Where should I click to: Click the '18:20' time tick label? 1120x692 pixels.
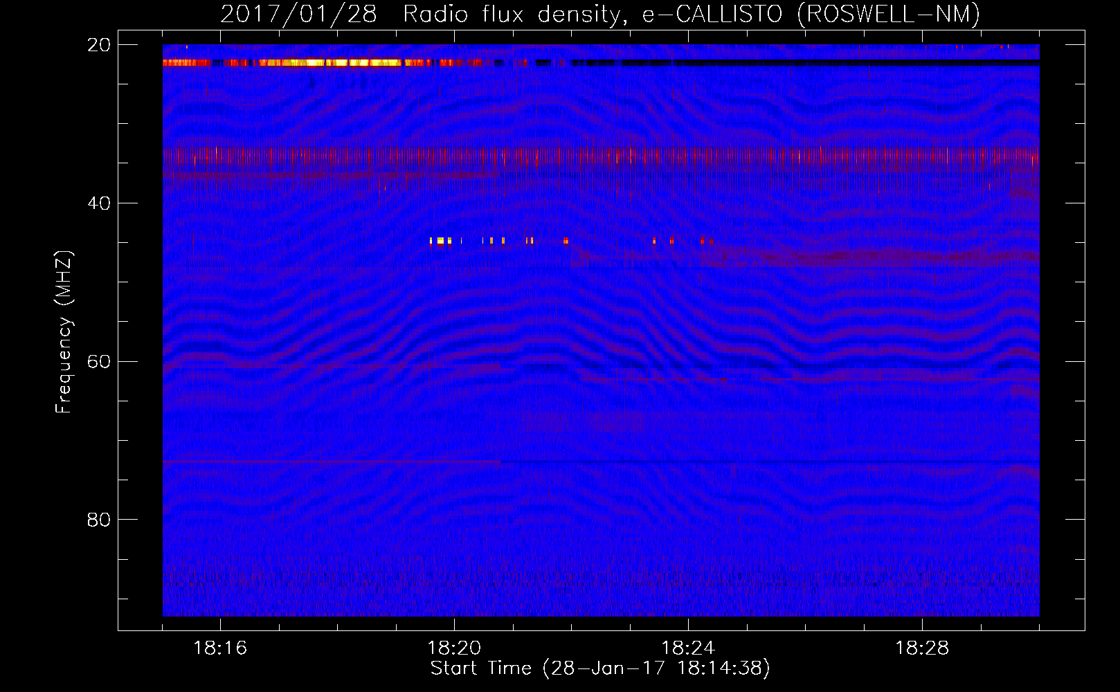pos(454,648)
